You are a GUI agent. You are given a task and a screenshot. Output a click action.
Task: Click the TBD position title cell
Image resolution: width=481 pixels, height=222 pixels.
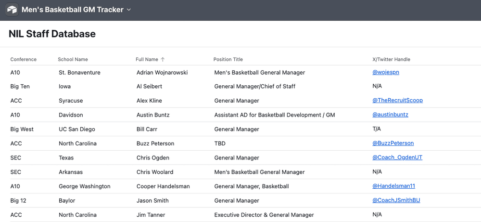pos(220,144)
